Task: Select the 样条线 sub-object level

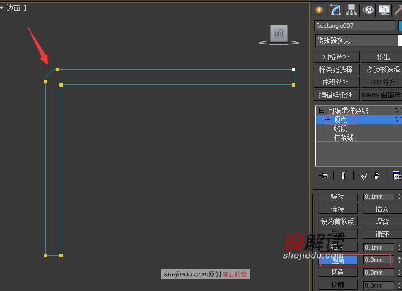Action: click(x=343, y=137)
